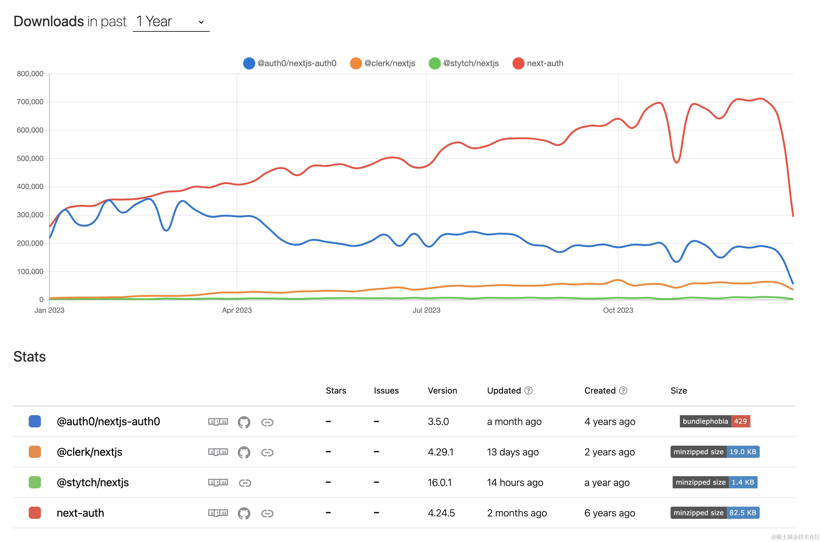Open npm icon for next-auth row

click(218, 513)
